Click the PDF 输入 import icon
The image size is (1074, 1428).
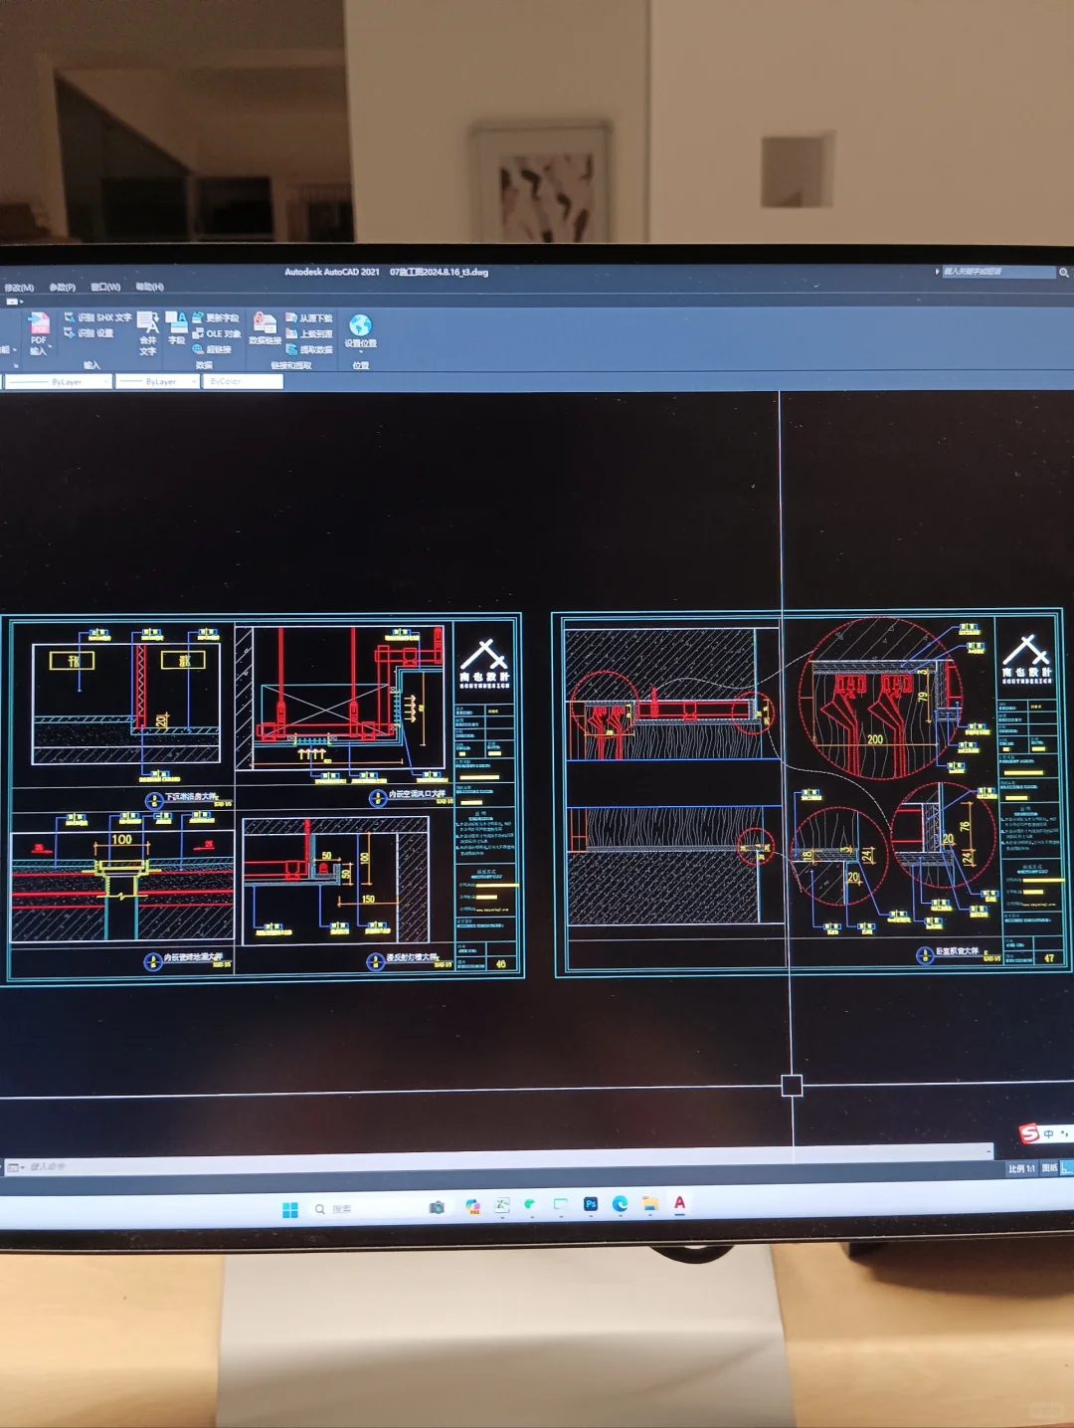pyautogui.click(x=39, y=323)
